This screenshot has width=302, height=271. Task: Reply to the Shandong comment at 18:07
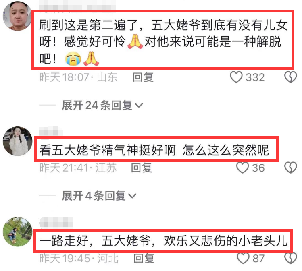(143, 77)
